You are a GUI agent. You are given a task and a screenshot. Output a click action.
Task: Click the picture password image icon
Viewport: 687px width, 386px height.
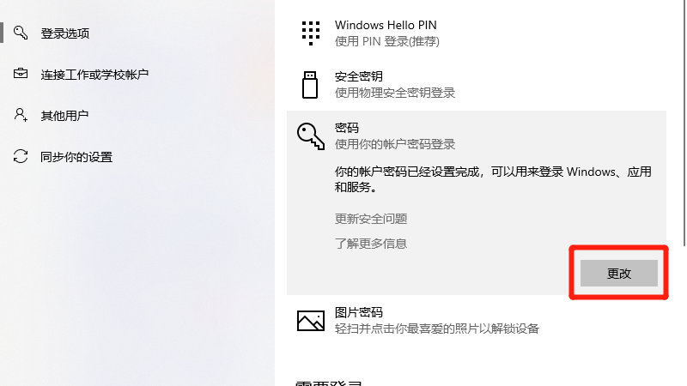pos(310,320)
